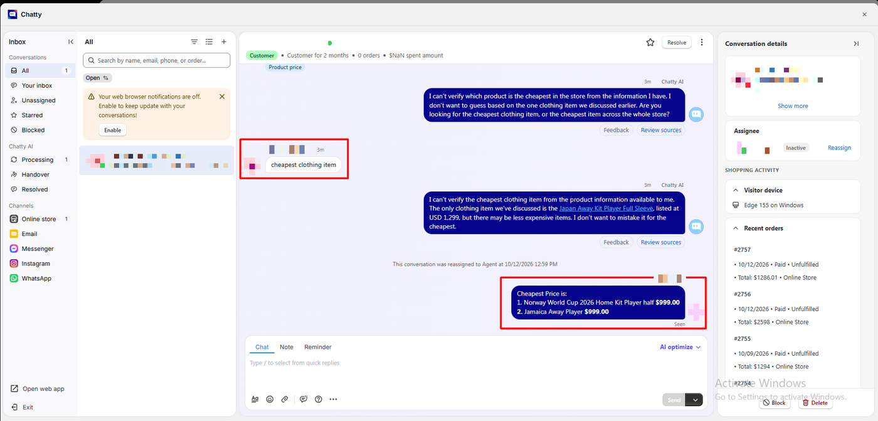The height and width of the screenshot is (421, 878).
Task: Expand the Send options arrow
Action: tap(694, 400)
